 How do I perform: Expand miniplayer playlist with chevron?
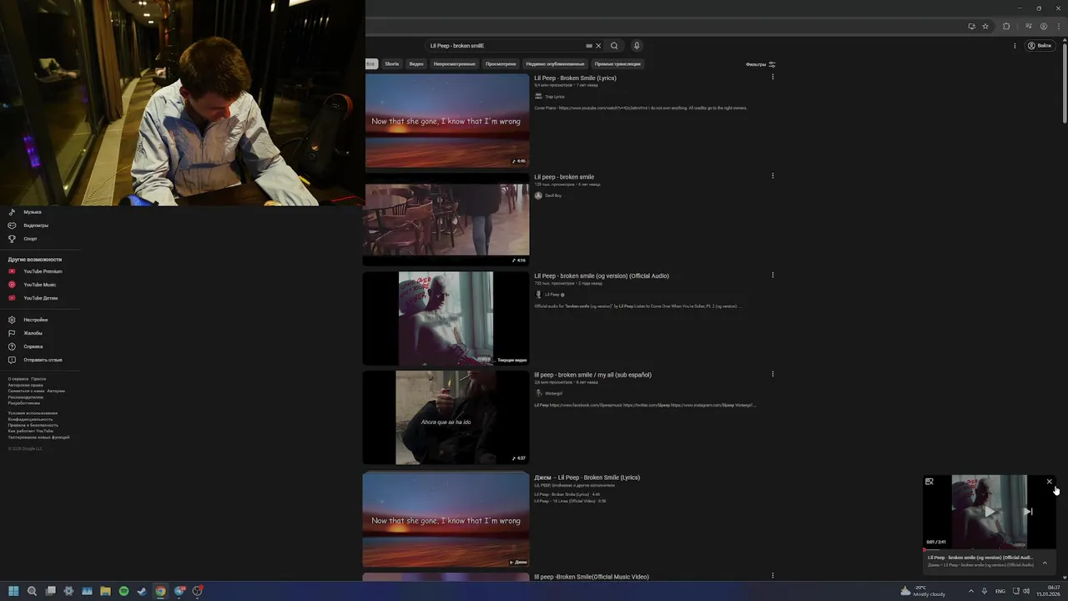pos(1045,562)
